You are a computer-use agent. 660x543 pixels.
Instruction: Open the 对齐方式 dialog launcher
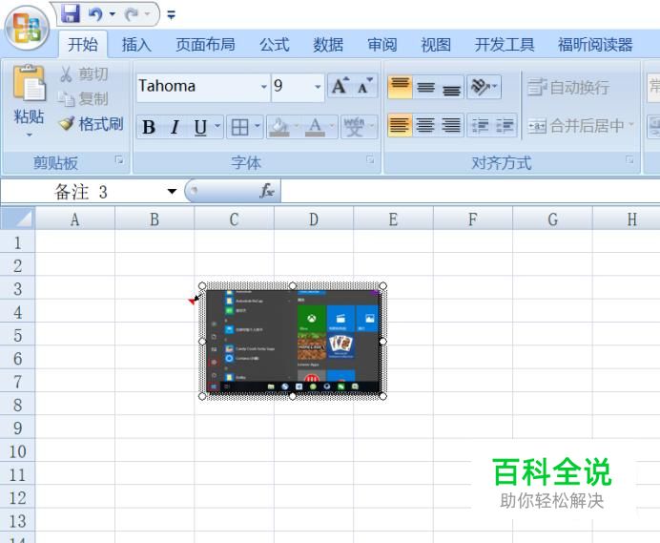629,159
